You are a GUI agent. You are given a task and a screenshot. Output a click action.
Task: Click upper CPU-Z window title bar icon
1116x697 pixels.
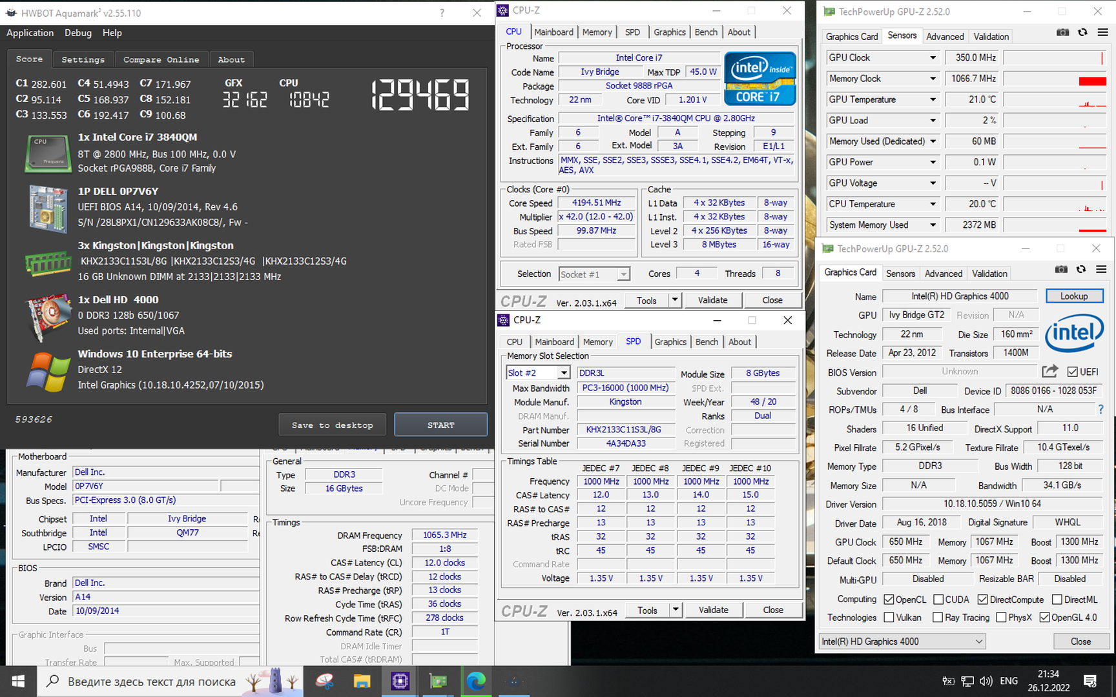[503, 10]
